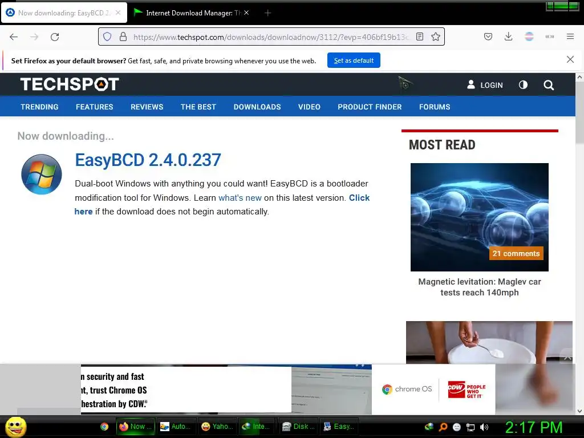
Task: Click the network tray icon
Action: pos(471,427)
